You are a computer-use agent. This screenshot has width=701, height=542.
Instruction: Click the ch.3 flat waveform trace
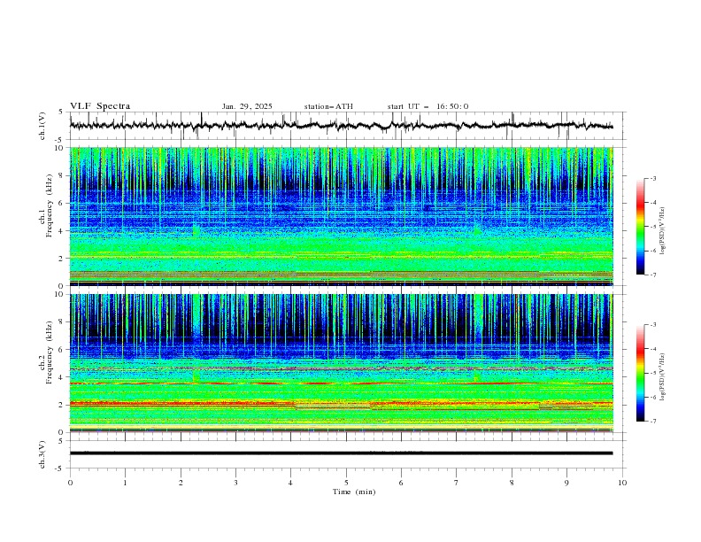(x=341, y=453)
